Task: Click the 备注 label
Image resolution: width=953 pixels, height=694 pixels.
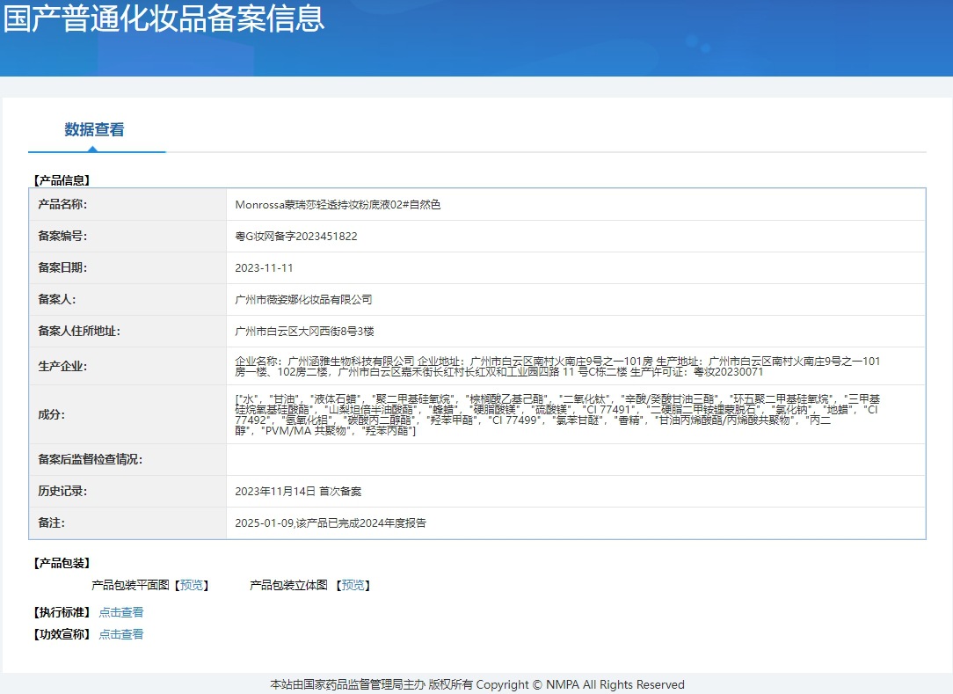Action: (51, 522)
